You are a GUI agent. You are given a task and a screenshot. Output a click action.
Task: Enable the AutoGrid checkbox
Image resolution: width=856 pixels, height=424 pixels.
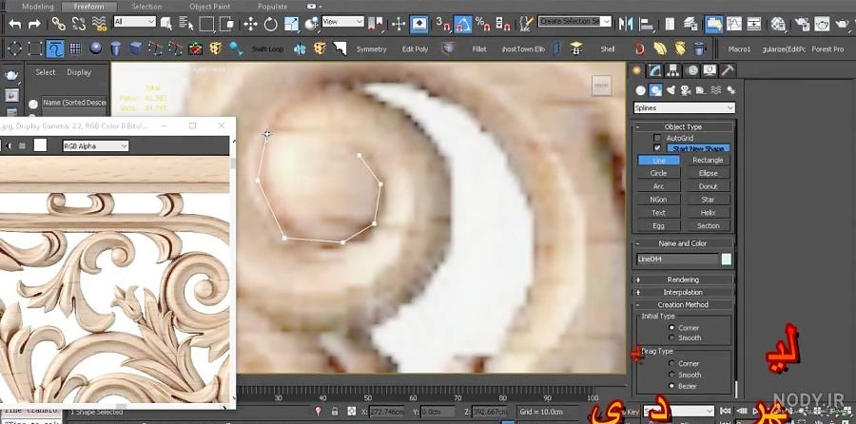click(x=657, y=138)
